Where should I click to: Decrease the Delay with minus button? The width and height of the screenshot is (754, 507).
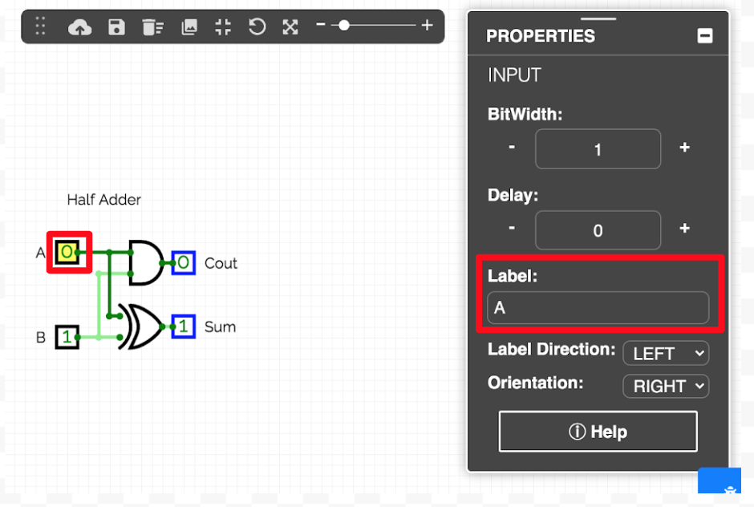click(x=512, y=228)
